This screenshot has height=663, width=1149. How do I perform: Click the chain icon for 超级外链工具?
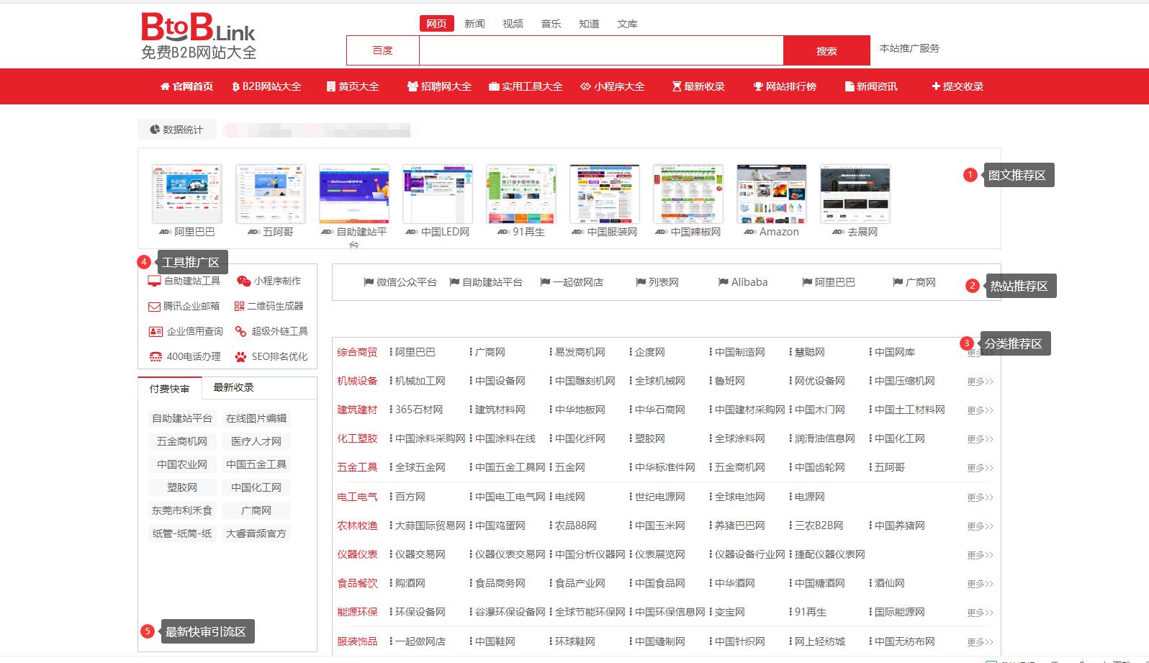click(240, 331)
